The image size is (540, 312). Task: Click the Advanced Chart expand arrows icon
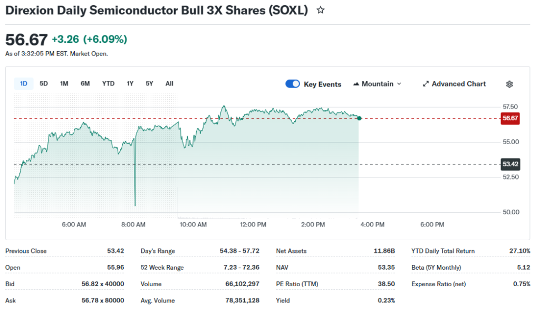pyautogui.click(x=426, y=84)
